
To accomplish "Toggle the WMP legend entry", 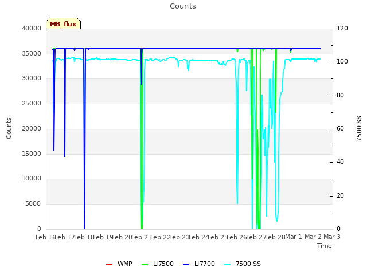I will tap(119, 264).
